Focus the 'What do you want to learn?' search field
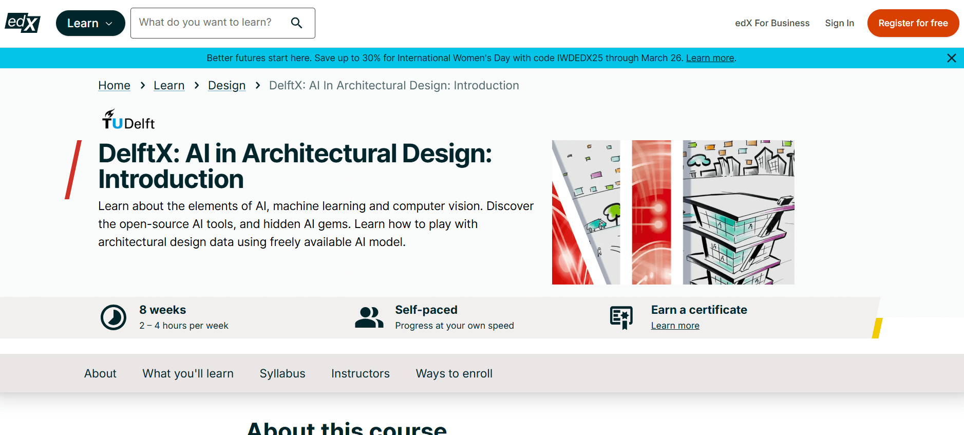This screenshot has height=435, width=964. 223,23
